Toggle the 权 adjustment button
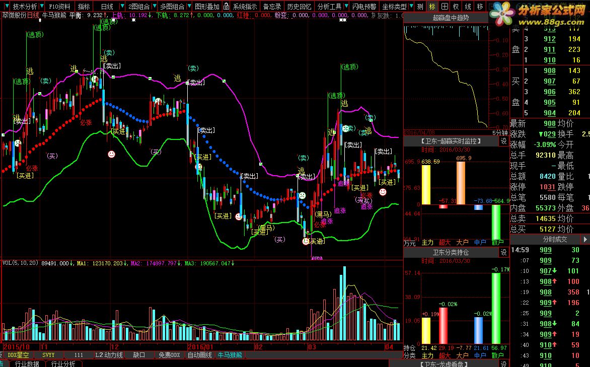Viewport: 590px width, 367px height. [x=456, y=7]
